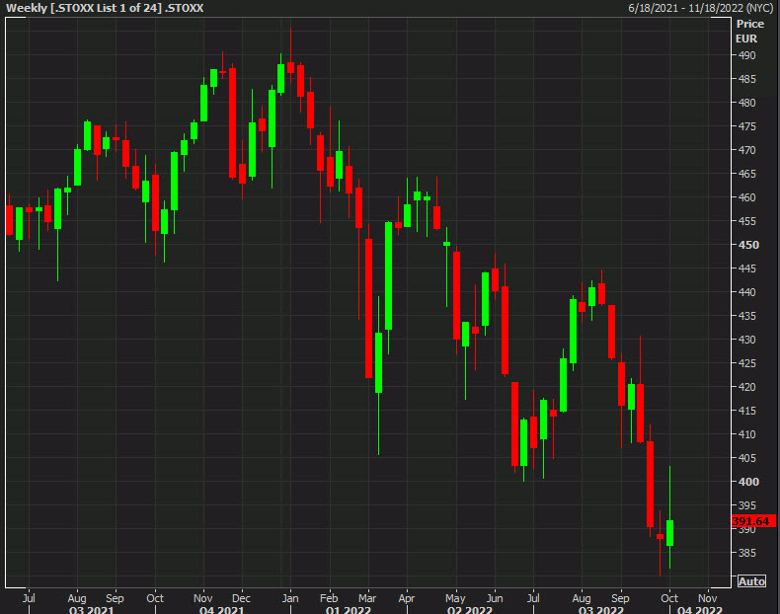The image size is (780, 614).
Task: Click the 440 price axis value
Action: (x=746, y=292)
